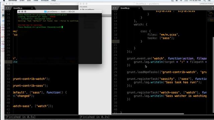Click next-tab arrow in left editor
214x120 pixels.
point(8,8)
